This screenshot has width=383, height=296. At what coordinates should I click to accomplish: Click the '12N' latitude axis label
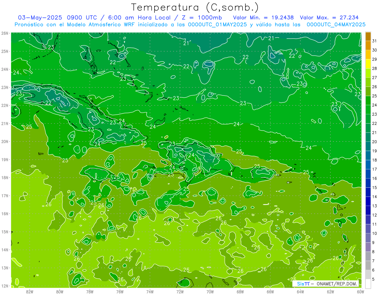(5, 286)
